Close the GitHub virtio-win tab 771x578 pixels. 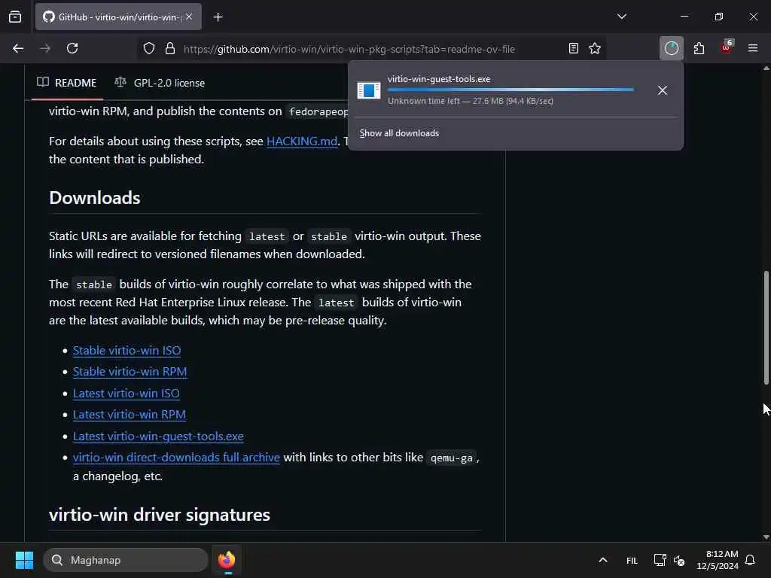tap(189, 17)
